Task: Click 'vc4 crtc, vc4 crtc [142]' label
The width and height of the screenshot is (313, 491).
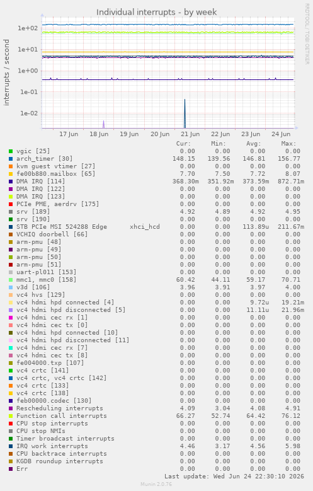Action: pos(61,378)
